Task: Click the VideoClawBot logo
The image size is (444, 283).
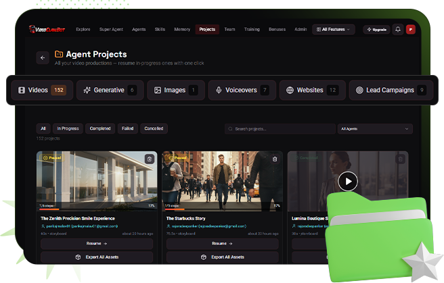Action: [x=47, y=29]
